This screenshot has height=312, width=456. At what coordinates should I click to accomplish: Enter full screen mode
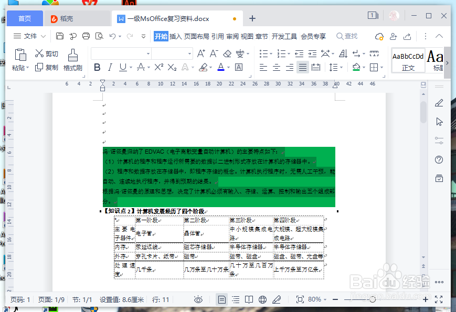click(x=439, y=299)
